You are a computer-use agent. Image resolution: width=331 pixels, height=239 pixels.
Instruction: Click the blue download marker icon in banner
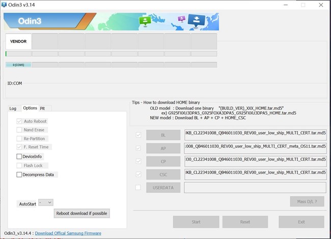point(197,21)
